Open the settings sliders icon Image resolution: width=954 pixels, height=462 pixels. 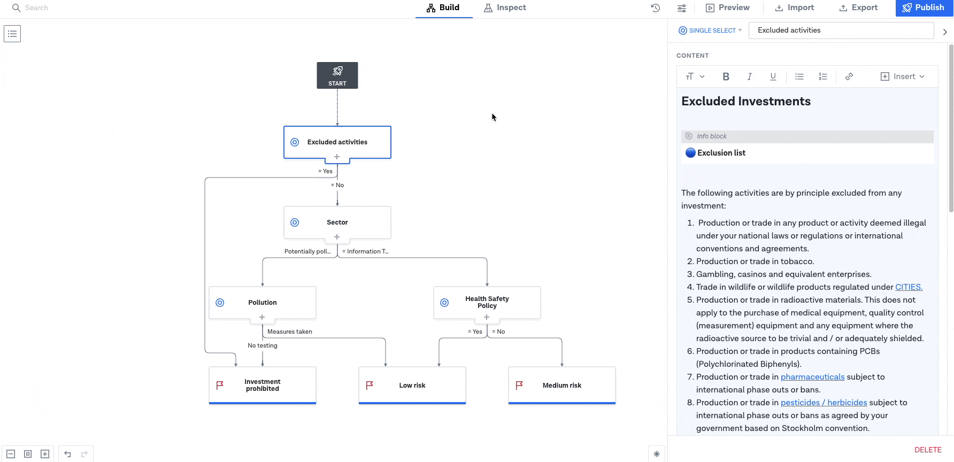[682, 8]
